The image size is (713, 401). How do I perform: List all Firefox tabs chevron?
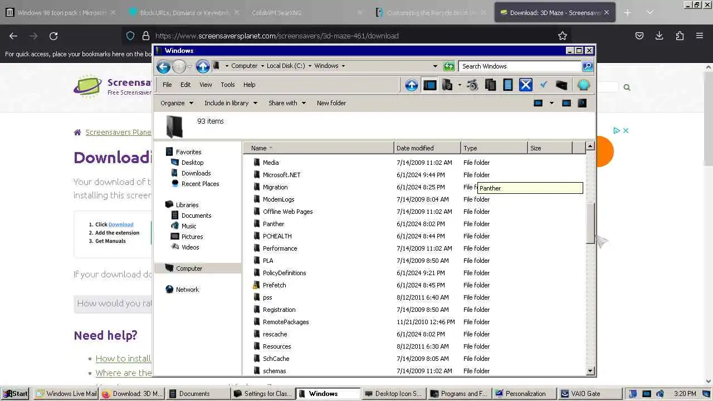(x=649, y=12)
